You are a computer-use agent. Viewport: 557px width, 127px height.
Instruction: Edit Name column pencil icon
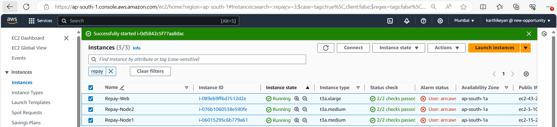point(122,88)
